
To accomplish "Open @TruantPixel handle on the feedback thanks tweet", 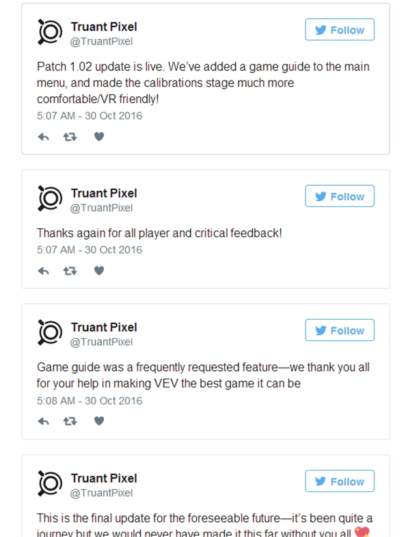I will click(x=102, y=208).
